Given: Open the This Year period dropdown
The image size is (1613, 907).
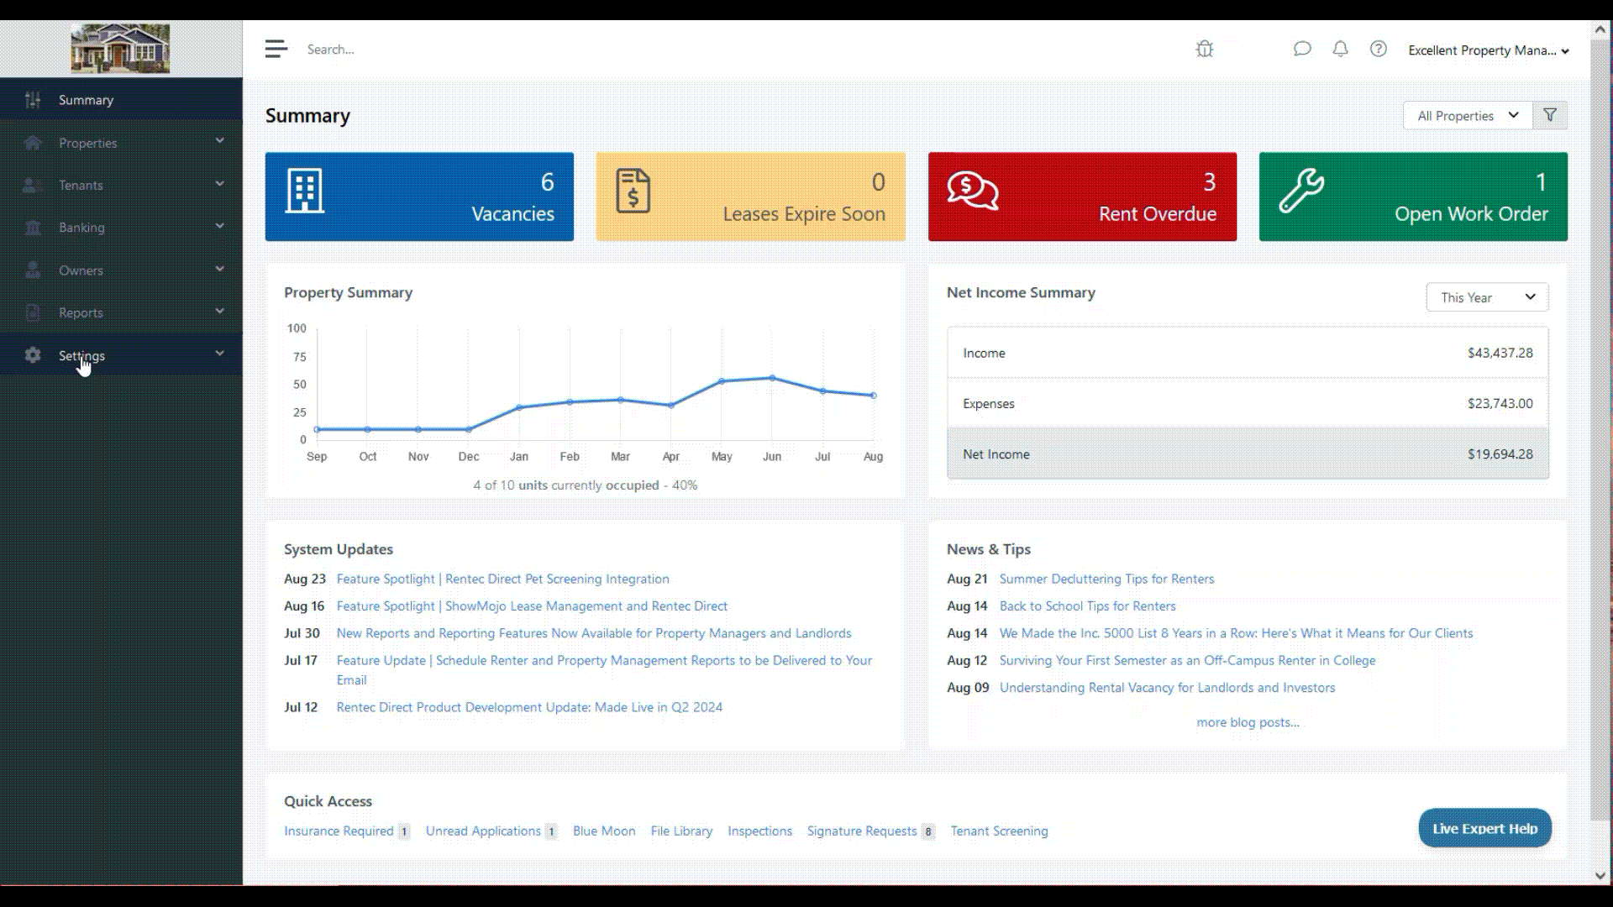Looking at the screenshot, I should pos(1486,297).
